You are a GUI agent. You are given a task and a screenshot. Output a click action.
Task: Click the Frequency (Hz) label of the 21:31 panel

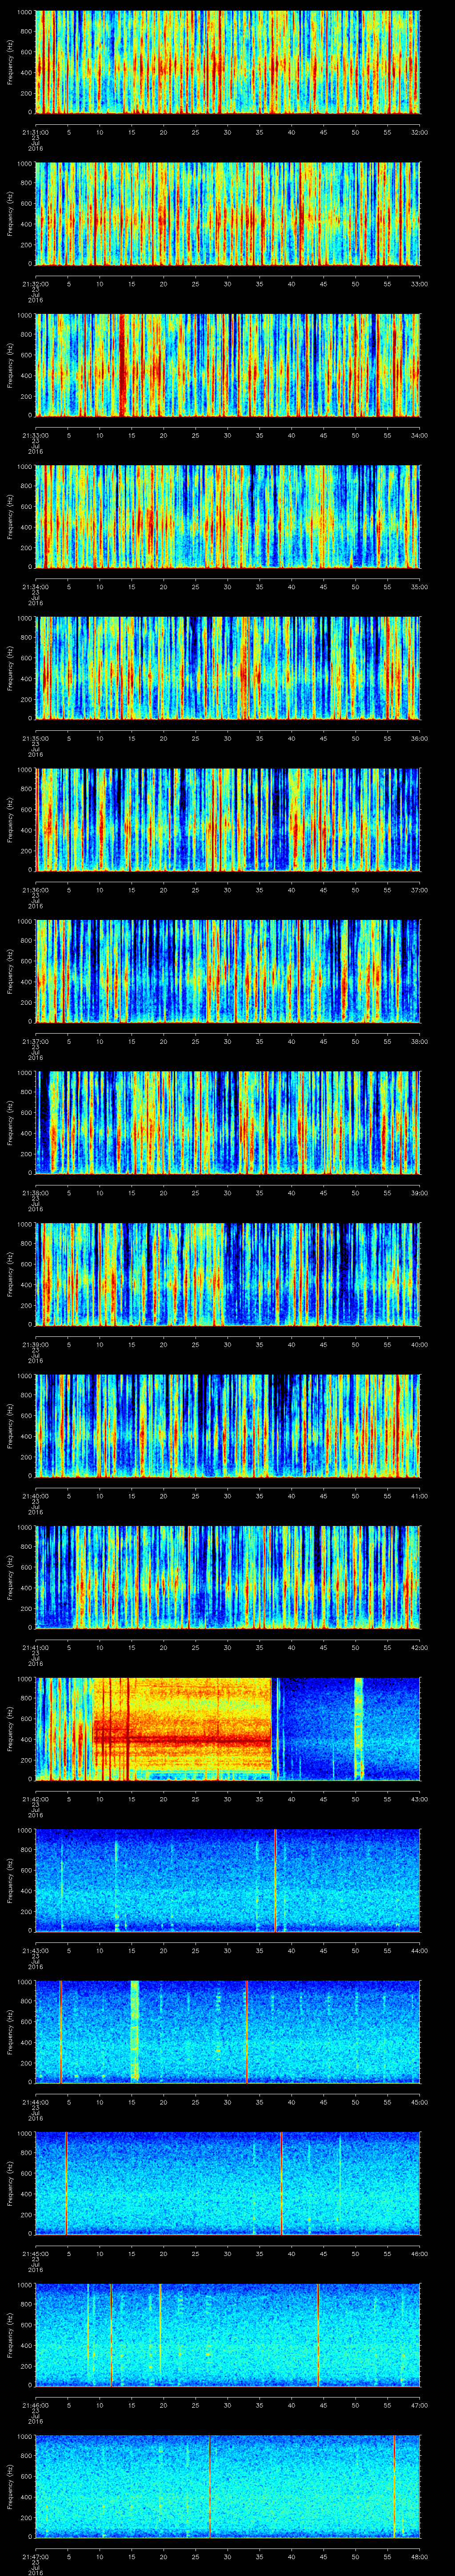[10, 62]
